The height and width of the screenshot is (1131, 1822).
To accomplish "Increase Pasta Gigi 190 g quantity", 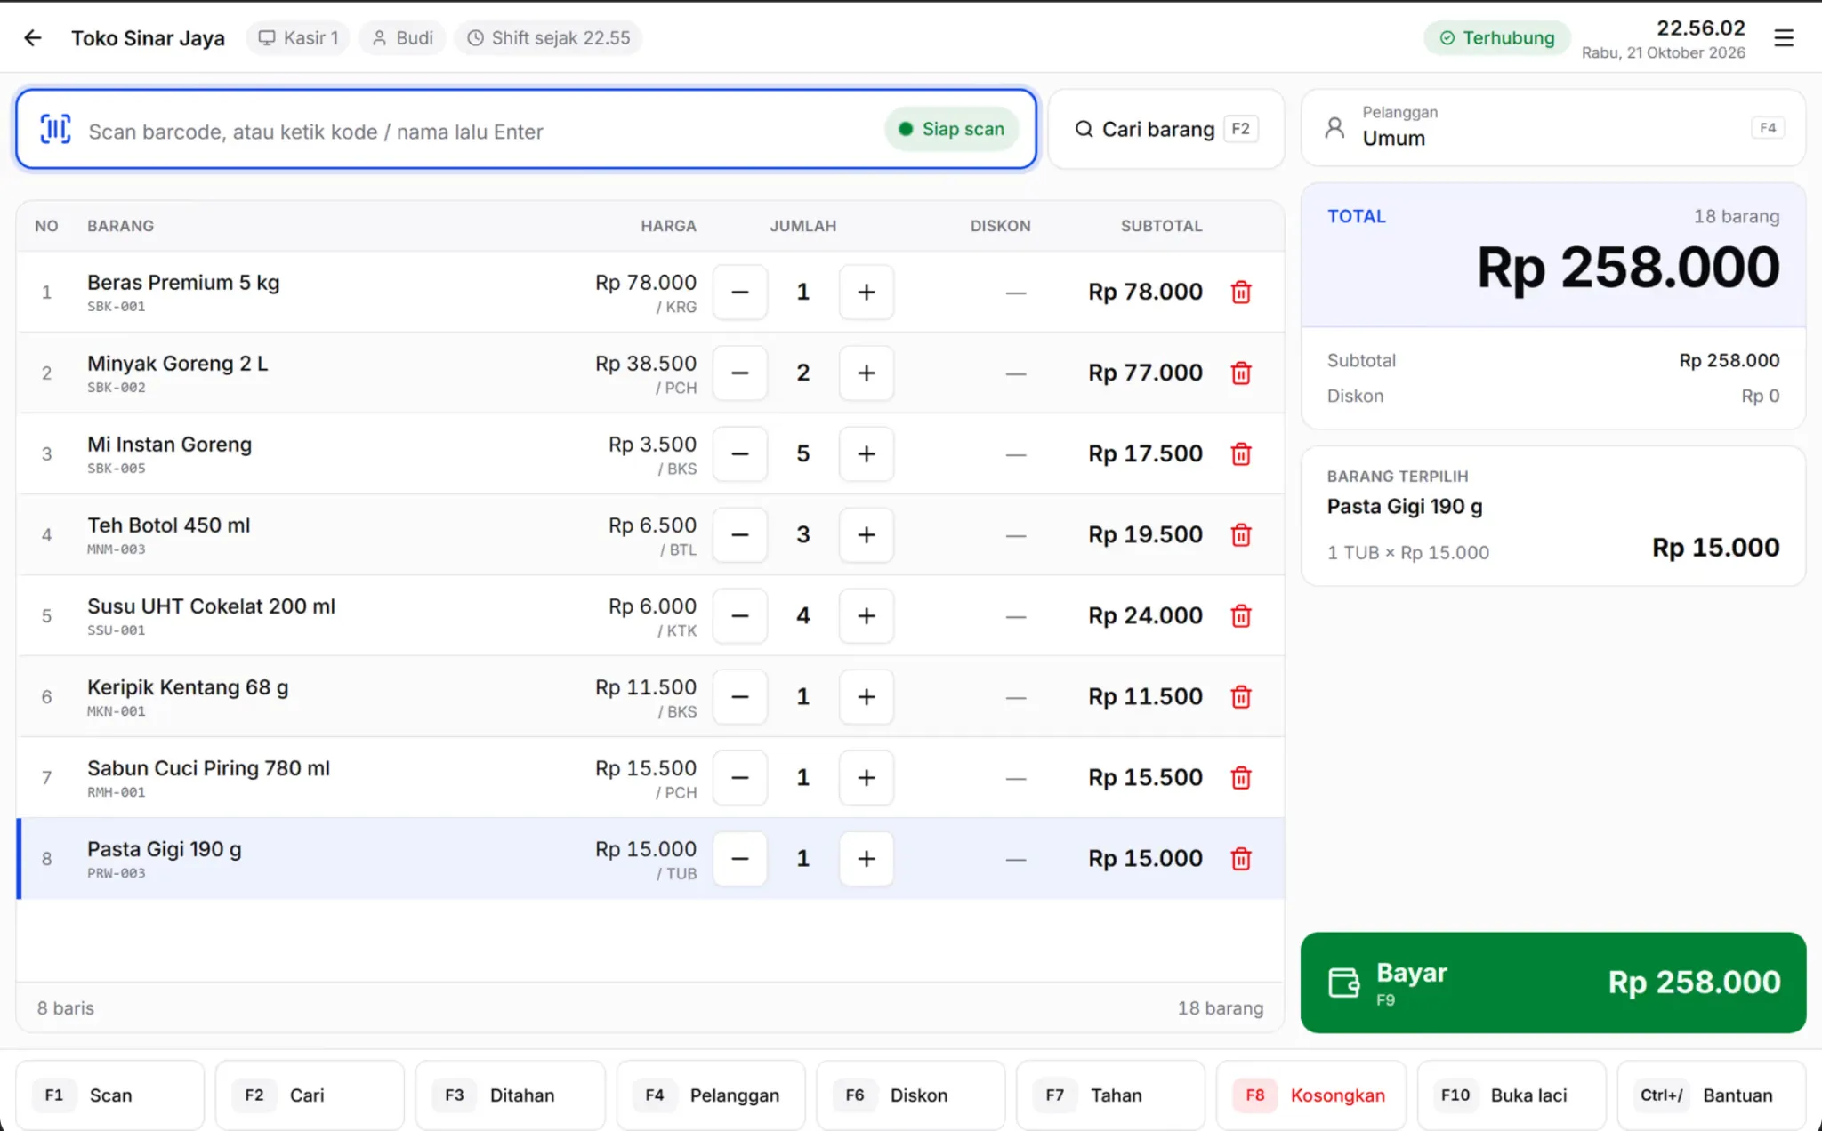I will click(x=866, y=858).
